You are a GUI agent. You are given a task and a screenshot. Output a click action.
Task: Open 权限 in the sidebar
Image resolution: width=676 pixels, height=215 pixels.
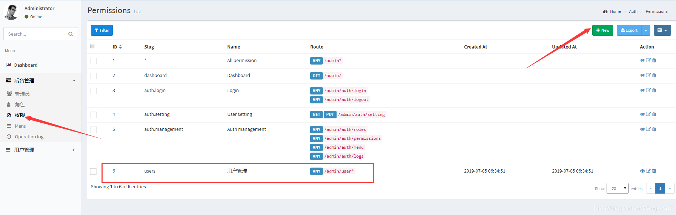[41, 115]
